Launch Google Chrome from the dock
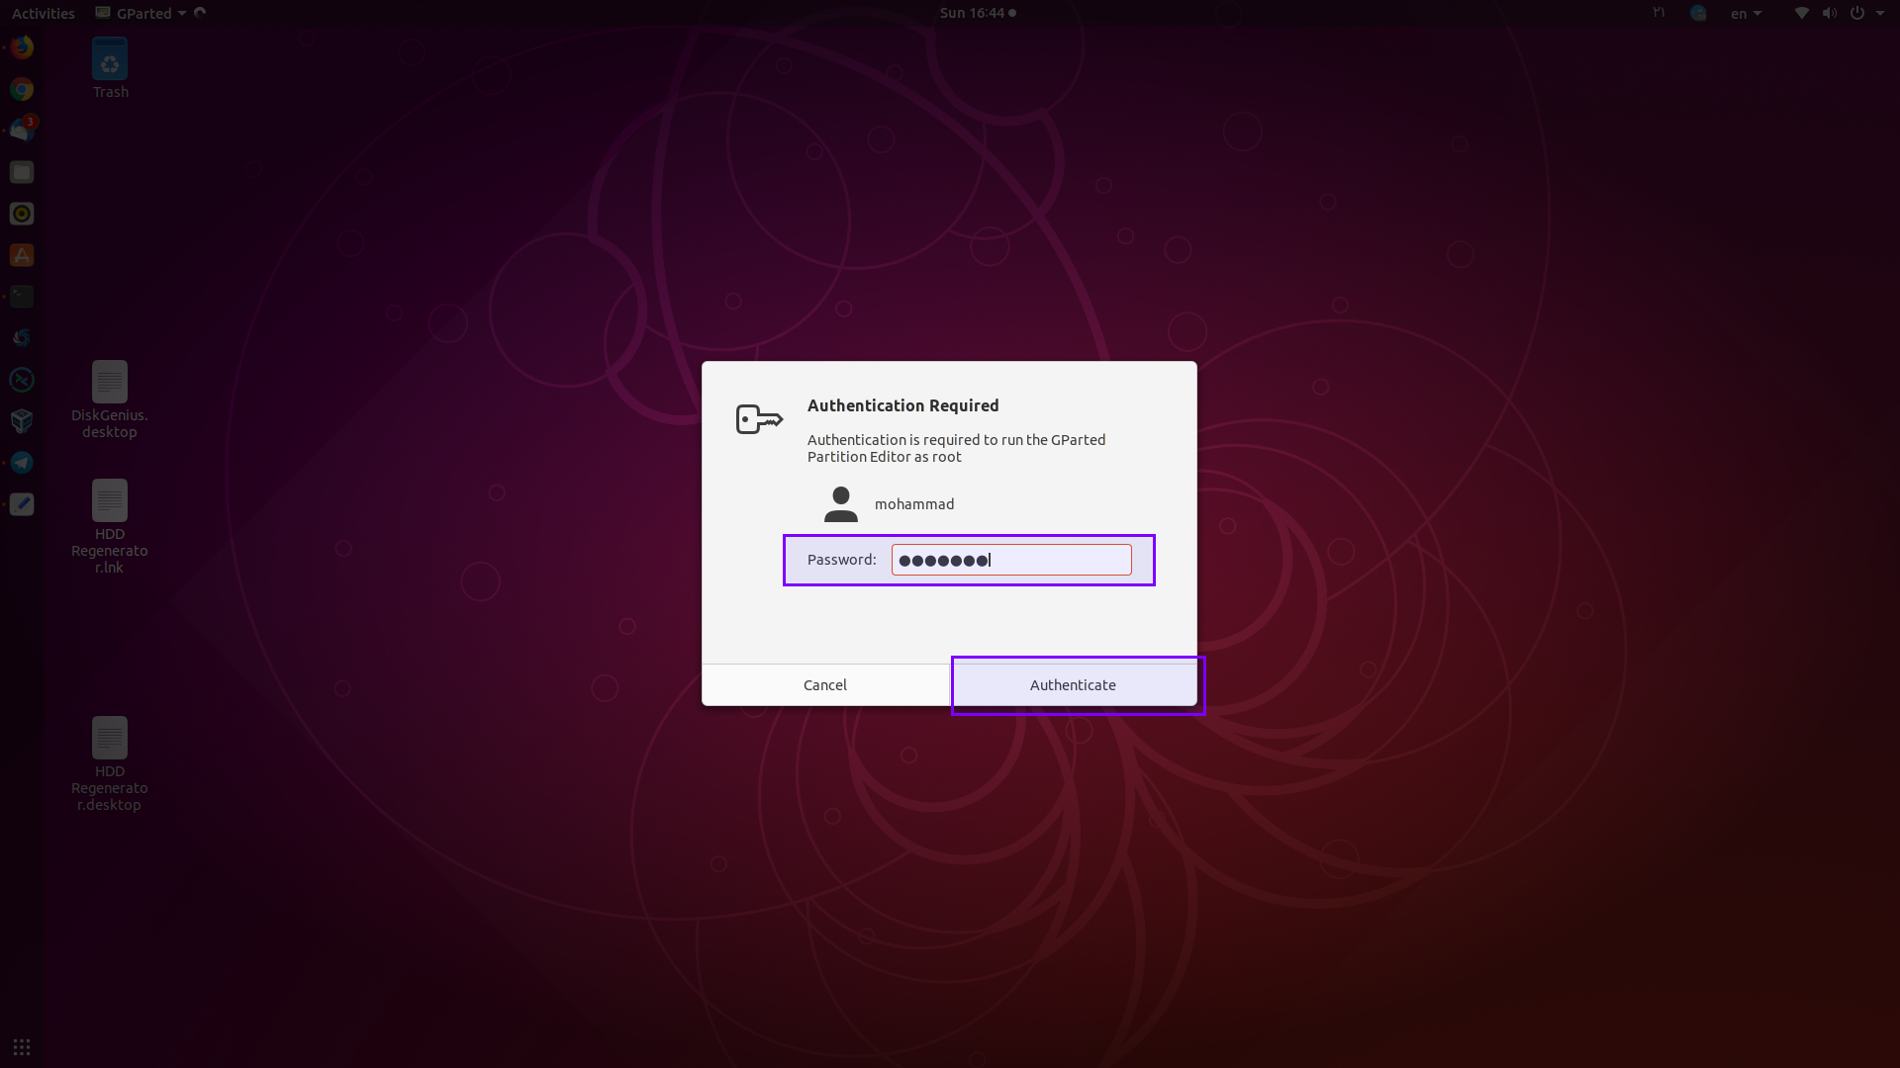 point(22,89)
